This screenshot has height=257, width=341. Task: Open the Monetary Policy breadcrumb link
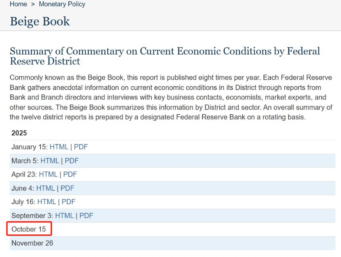[62, 4]
